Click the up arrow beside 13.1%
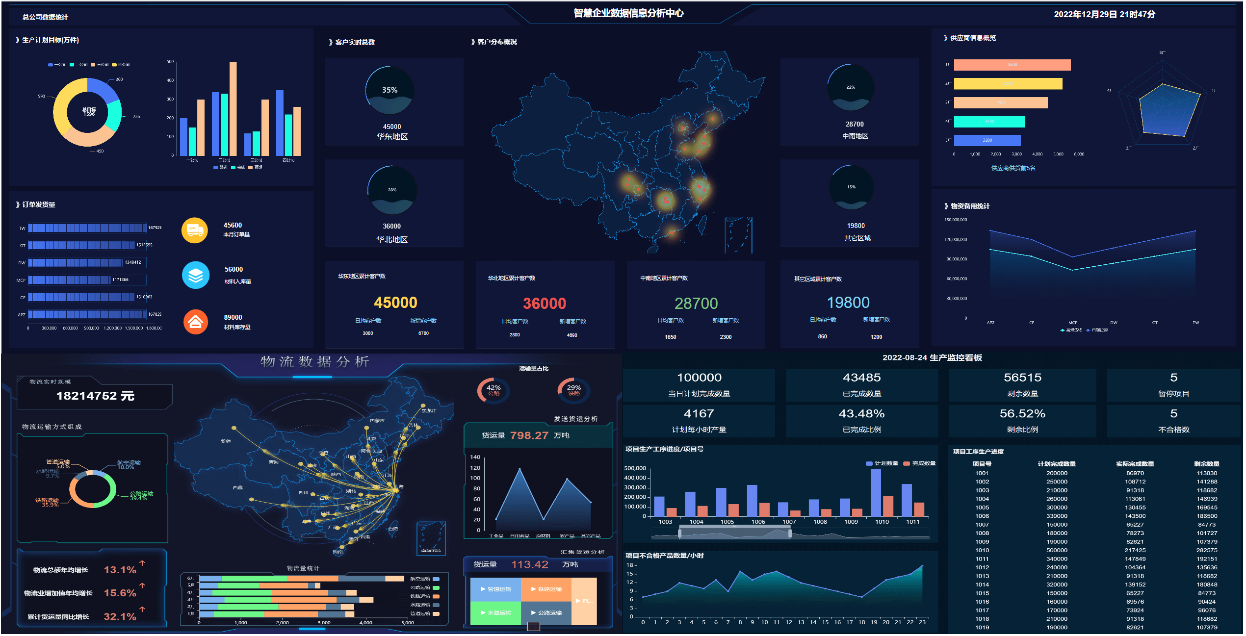This screenshot has height=636, width=1246. coord(142,563)
